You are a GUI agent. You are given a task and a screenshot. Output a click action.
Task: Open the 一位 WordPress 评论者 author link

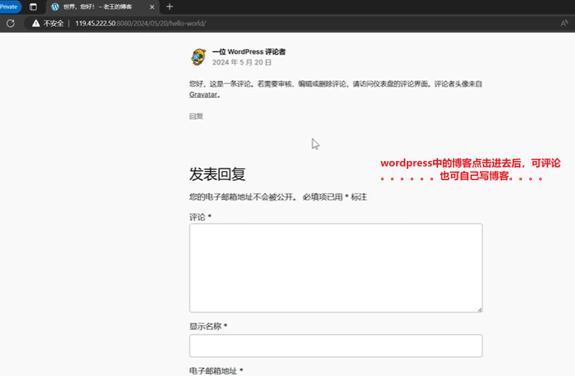[x=248, y=52]
